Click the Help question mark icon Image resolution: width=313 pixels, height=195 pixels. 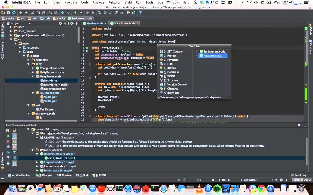pos(140,13)
